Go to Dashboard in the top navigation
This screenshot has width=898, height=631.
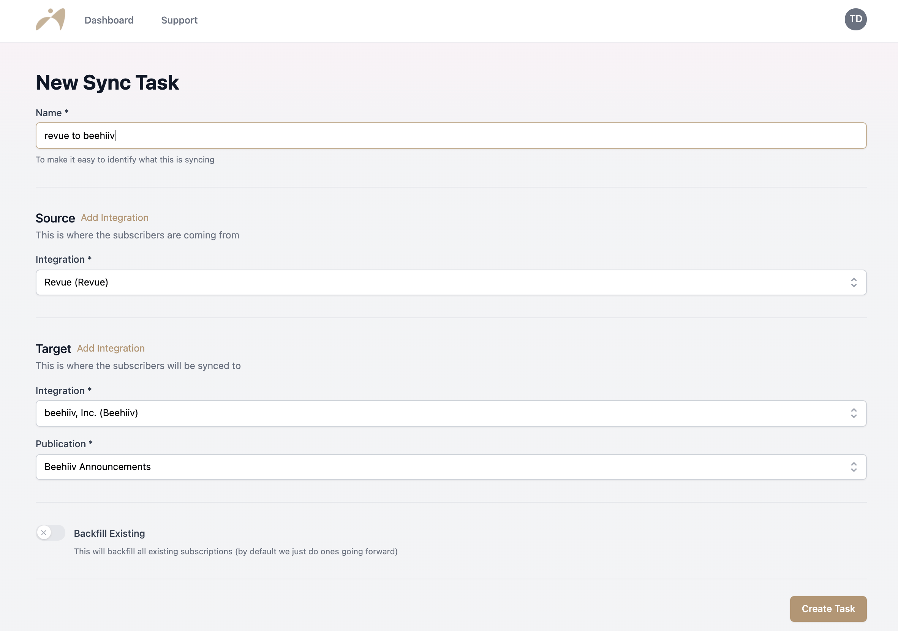[109, 20]
